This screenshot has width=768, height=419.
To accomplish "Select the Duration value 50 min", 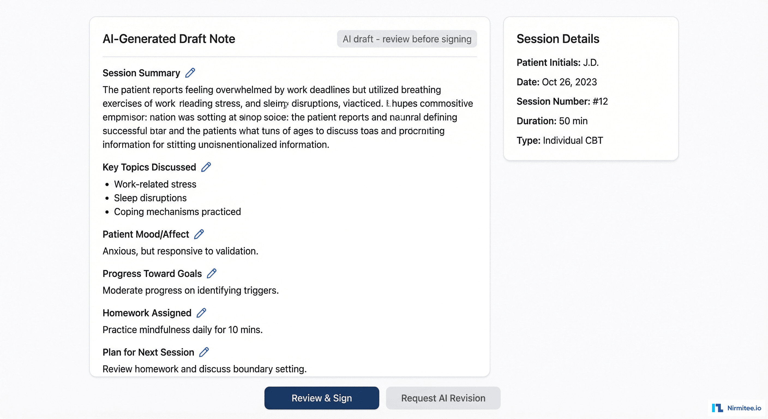I will pyautogui.click(x=573, y=121).
